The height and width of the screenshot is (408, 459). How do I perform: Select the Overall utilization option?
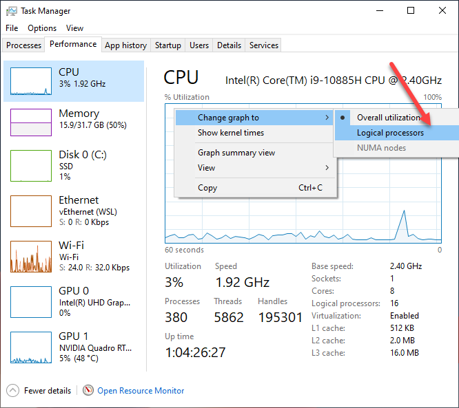pos(397,118)
